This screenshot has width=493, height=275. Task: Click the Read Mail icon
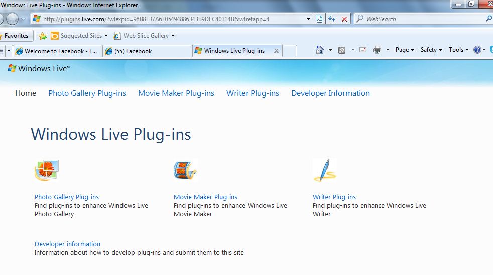coord(363,50)
